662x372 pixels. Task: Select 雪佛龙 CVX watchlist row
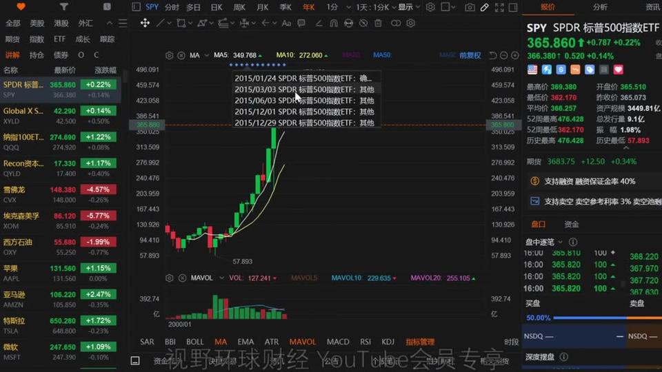pos(61,194)
